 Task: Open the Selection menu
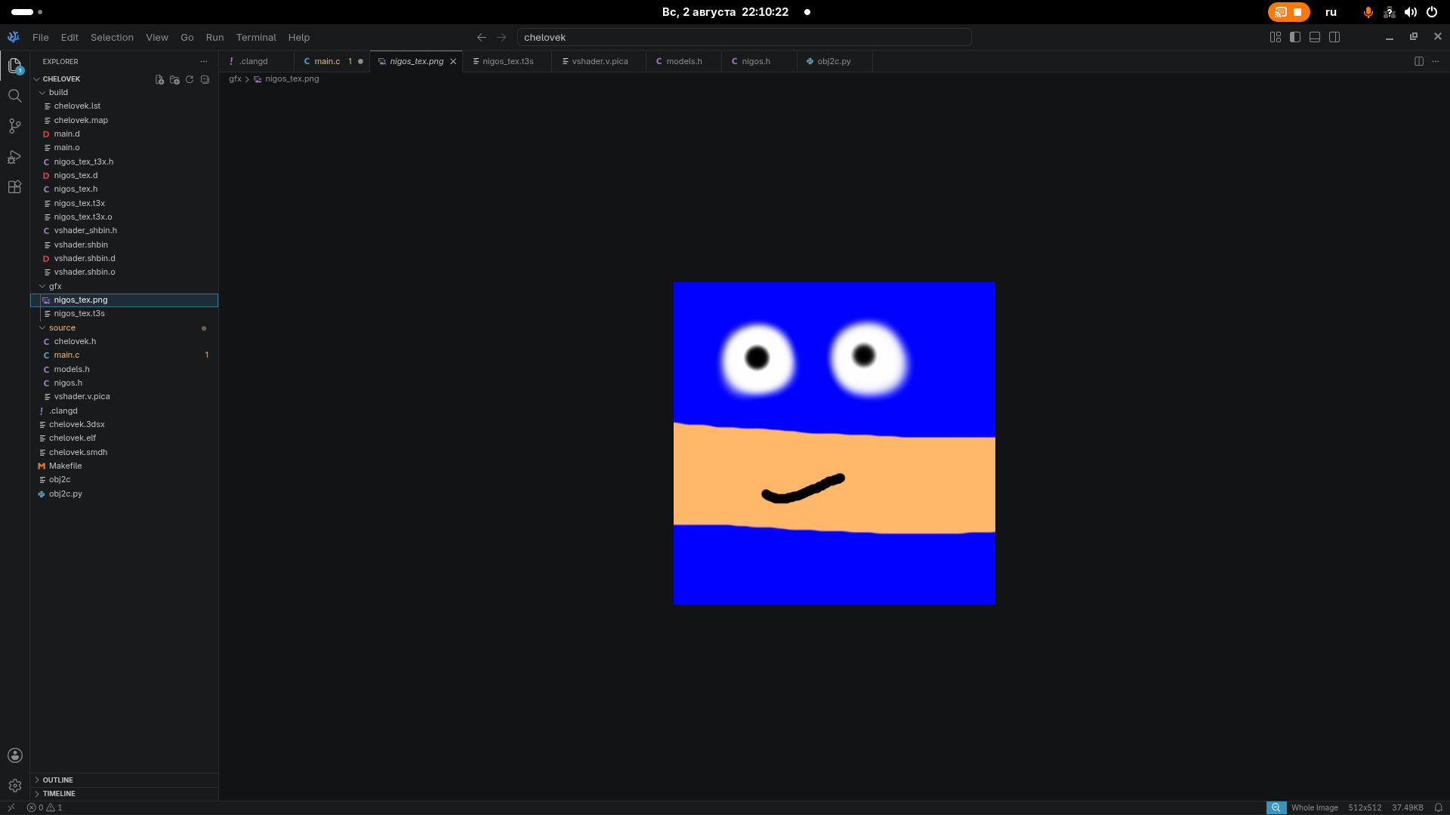coord(112,37)
